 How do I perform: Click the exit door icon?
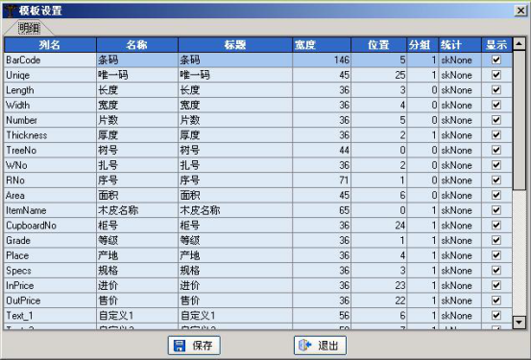(304, 345)
